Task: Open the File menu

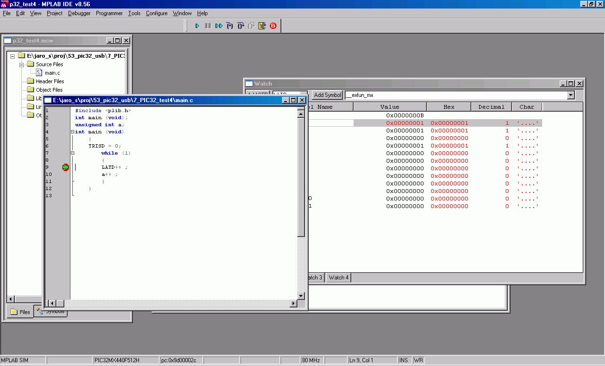Action: coord(7,13)
